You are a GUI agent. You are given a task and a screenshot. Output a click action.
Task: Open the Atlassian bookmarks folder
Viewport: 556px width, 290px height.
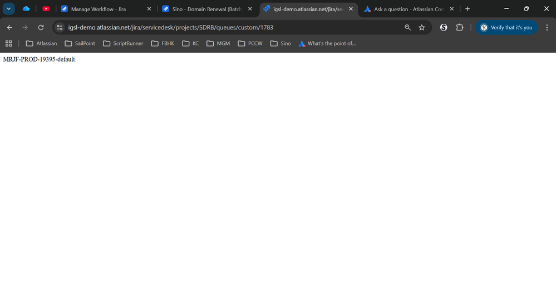pos(41,43)
